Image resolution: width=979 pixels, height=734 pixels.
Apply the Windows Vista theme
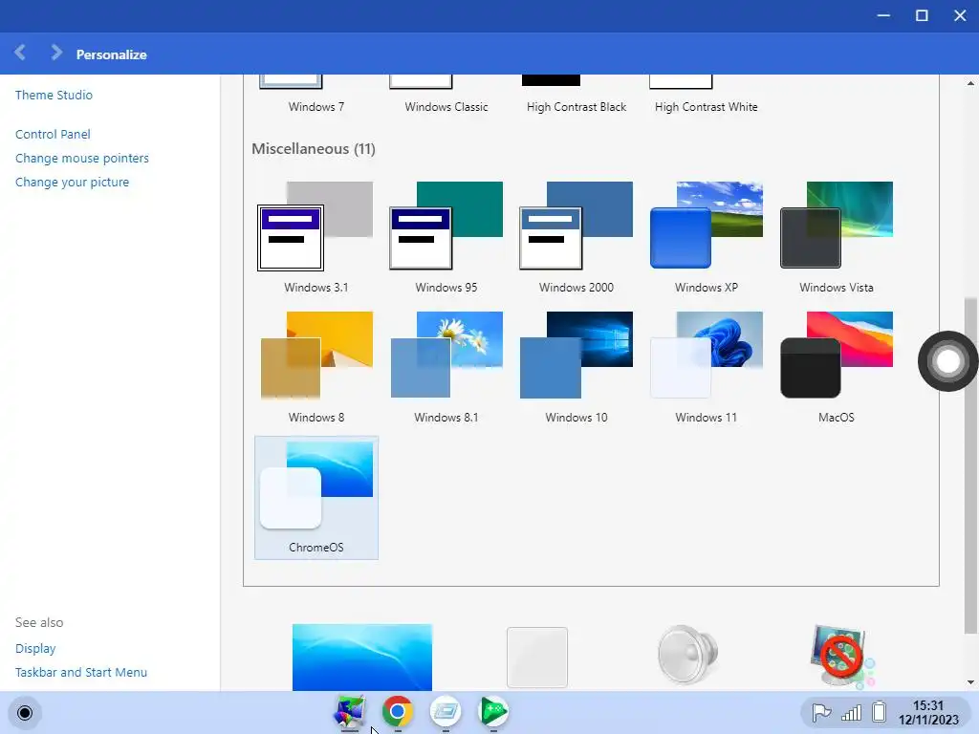click(836, 238)
